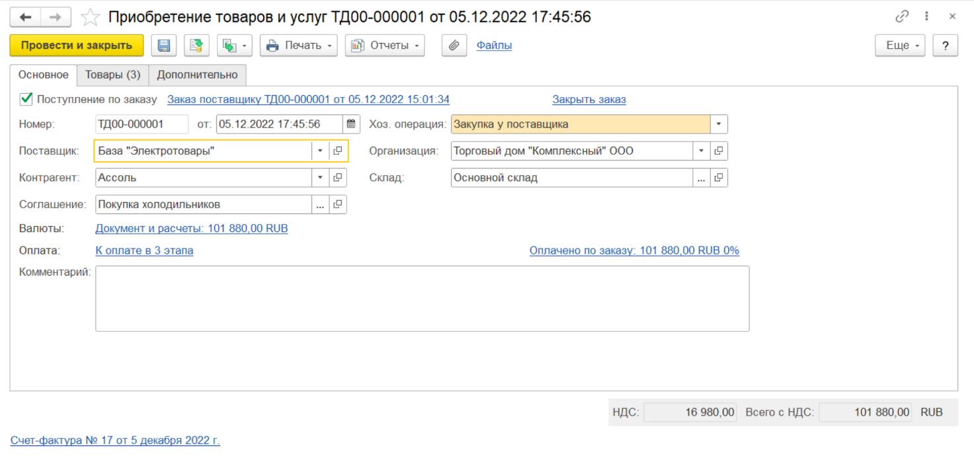Copy document link with chain icon
Image resolution: width=974 pixels, height=456 pixels.
(902, 17)
